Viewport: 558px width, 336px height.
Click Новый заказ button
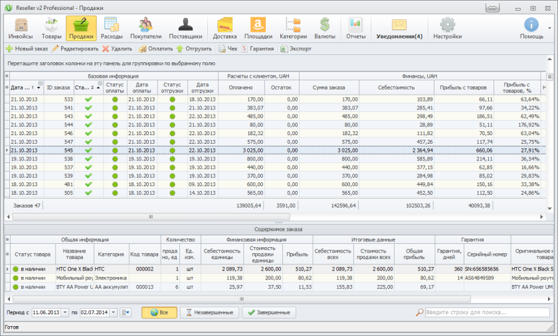point(27,48)
